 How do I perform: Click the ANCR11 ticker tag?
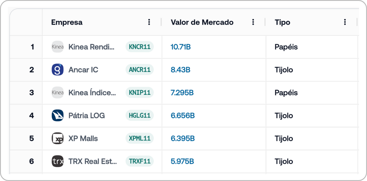[139, 70]
